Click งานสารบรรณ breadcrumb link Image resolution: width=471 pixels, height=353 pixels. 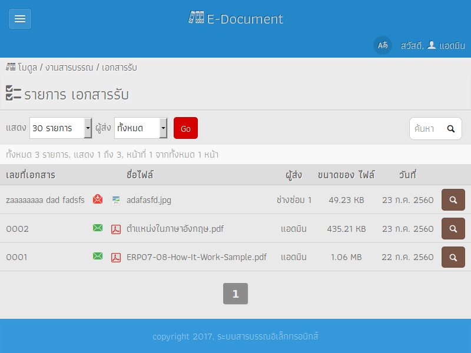[x=69, y=68]
